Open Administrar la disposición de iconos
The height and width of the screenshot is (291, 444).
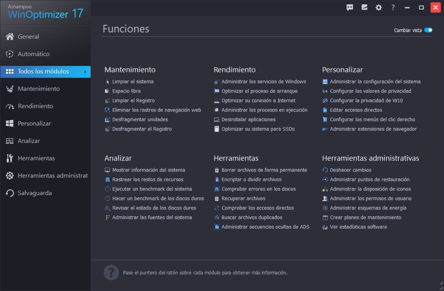[x=370, y=189]
